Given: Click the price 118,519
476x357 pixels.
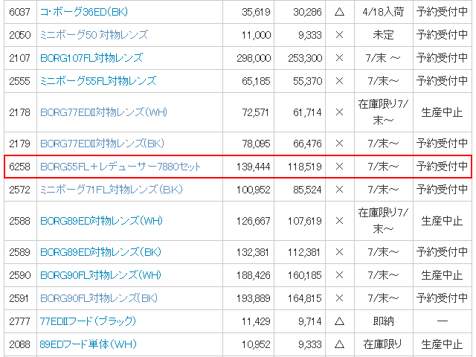Looking at the screenshot, I should pos(305,167).
